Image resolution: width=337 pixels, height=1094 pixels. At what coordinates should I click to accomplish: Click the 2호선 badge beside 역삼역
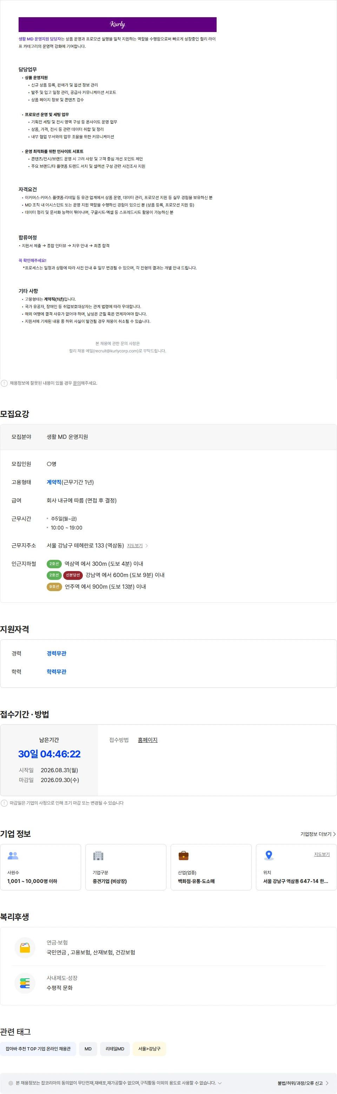click(54, 564)
